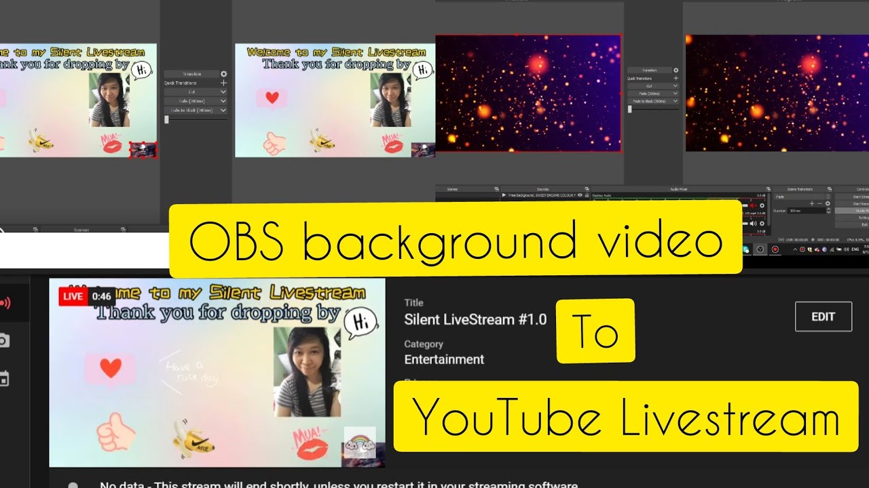Image resolution: width=869 pixels, height=488 pixels.
Task: Toggle Studio Mode in OBS controls
Action: pyautogui.click(x=852, y=211)
